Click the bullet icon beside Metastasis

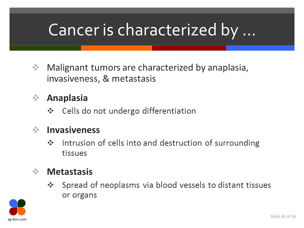[x=36, y=172]
